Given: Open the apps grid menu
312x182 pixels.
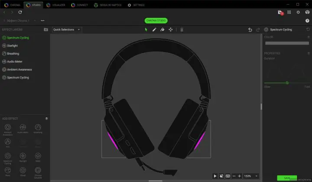Looking at the screenshot, I should click(x=289, y=12).
